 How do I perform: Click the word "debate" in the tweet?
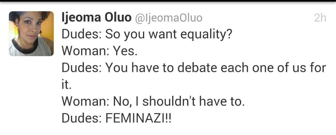coord(197,68)
